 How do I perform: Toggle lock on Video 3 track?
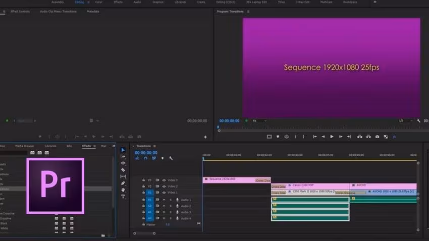[x=143, y=180]
